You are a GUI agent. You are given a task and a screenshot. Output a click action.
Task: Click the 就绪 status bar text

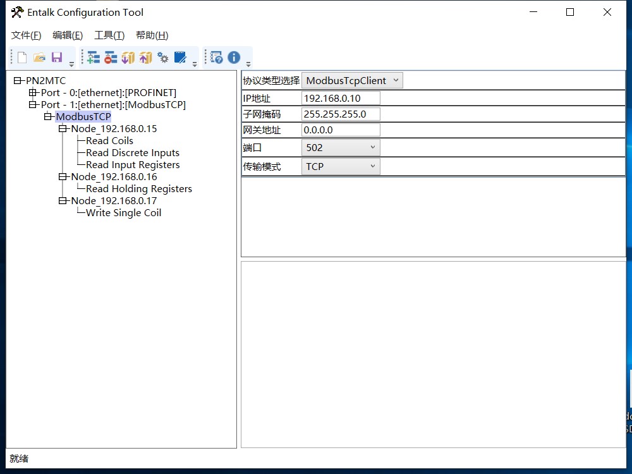(x=19, y=459)
